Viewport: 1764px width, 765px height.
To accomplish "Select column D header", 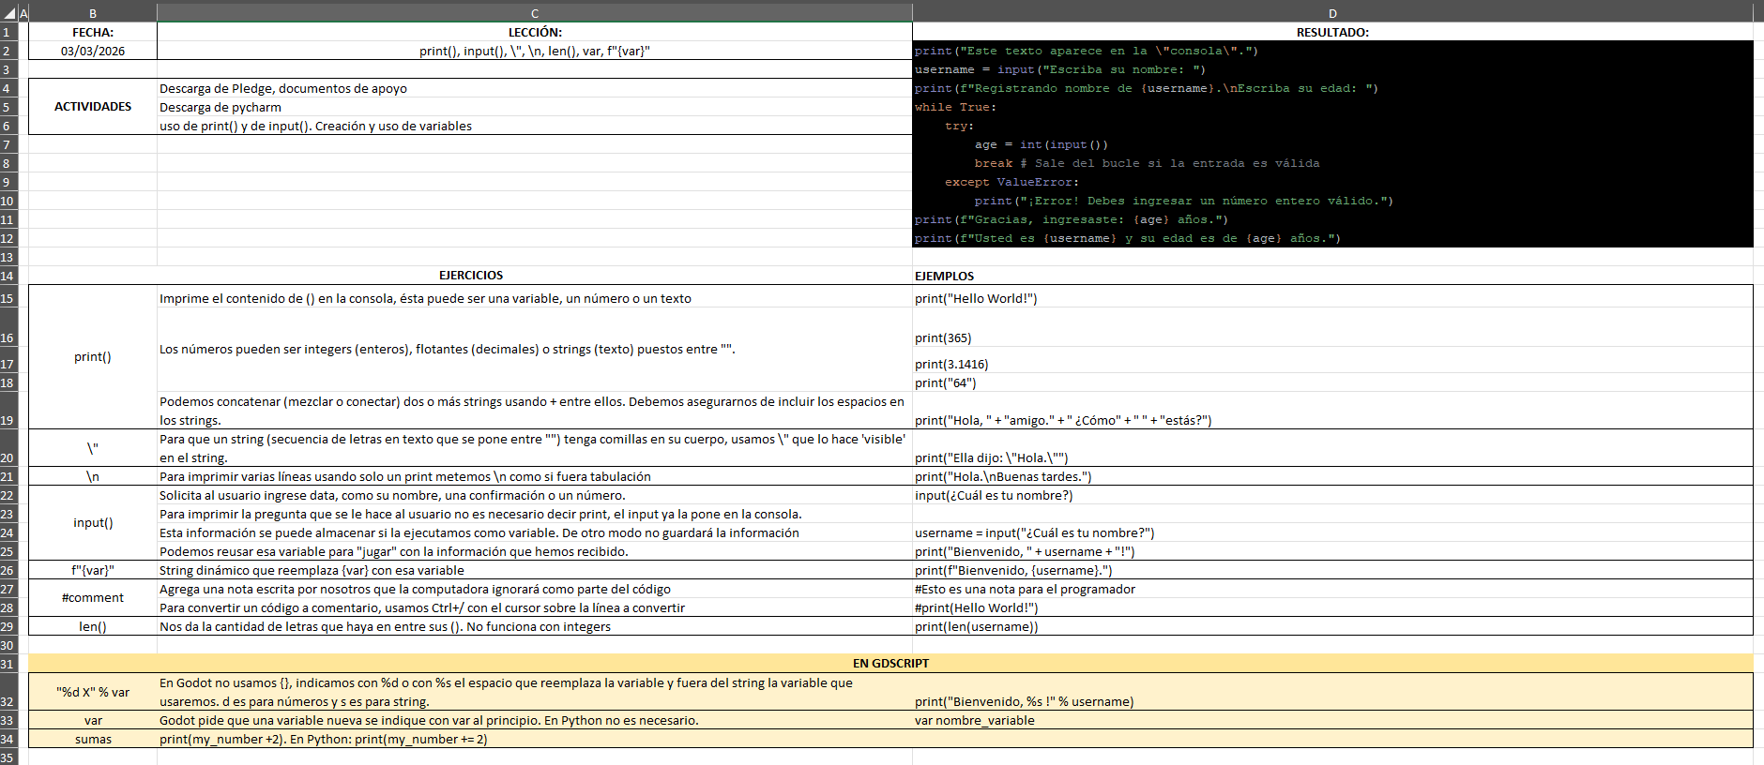I will click(1332, 13).
